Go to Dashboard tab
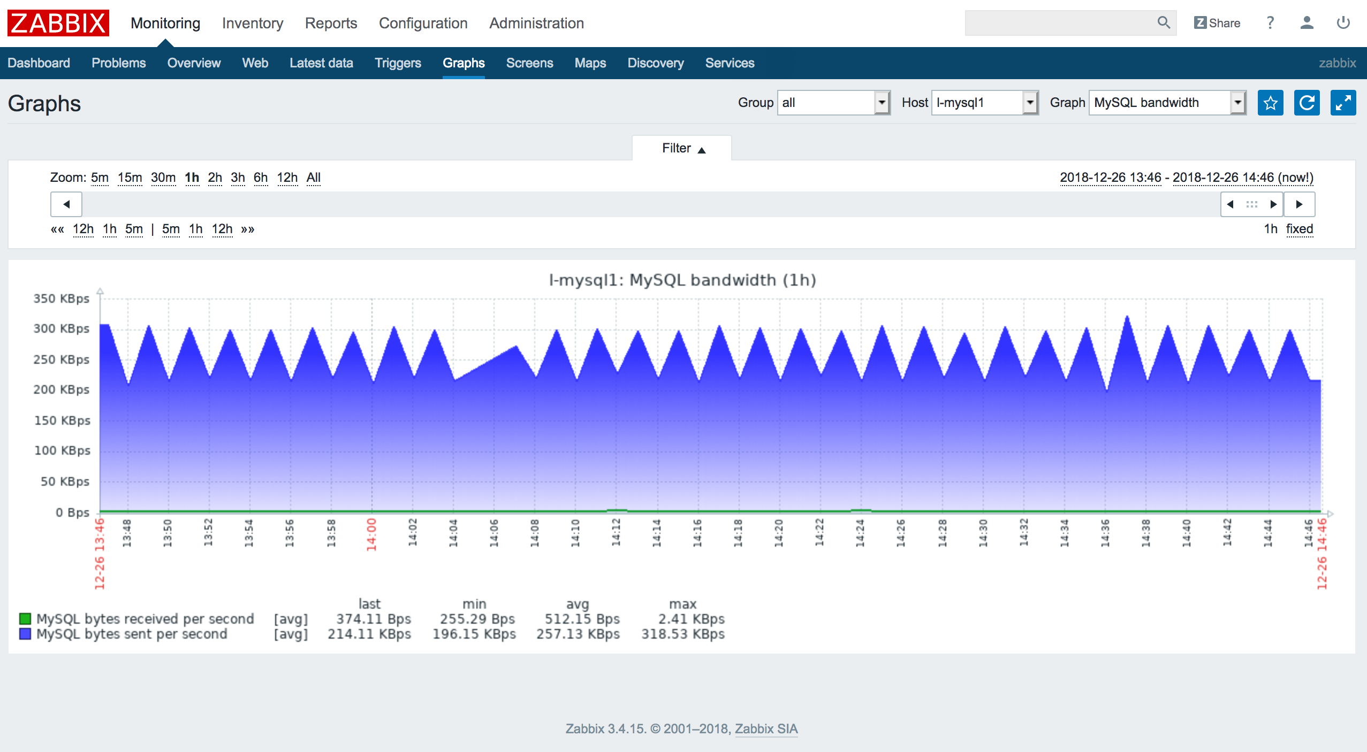Screen dimensions: 1367x752 pyautogui.click(x=39, y=63)
